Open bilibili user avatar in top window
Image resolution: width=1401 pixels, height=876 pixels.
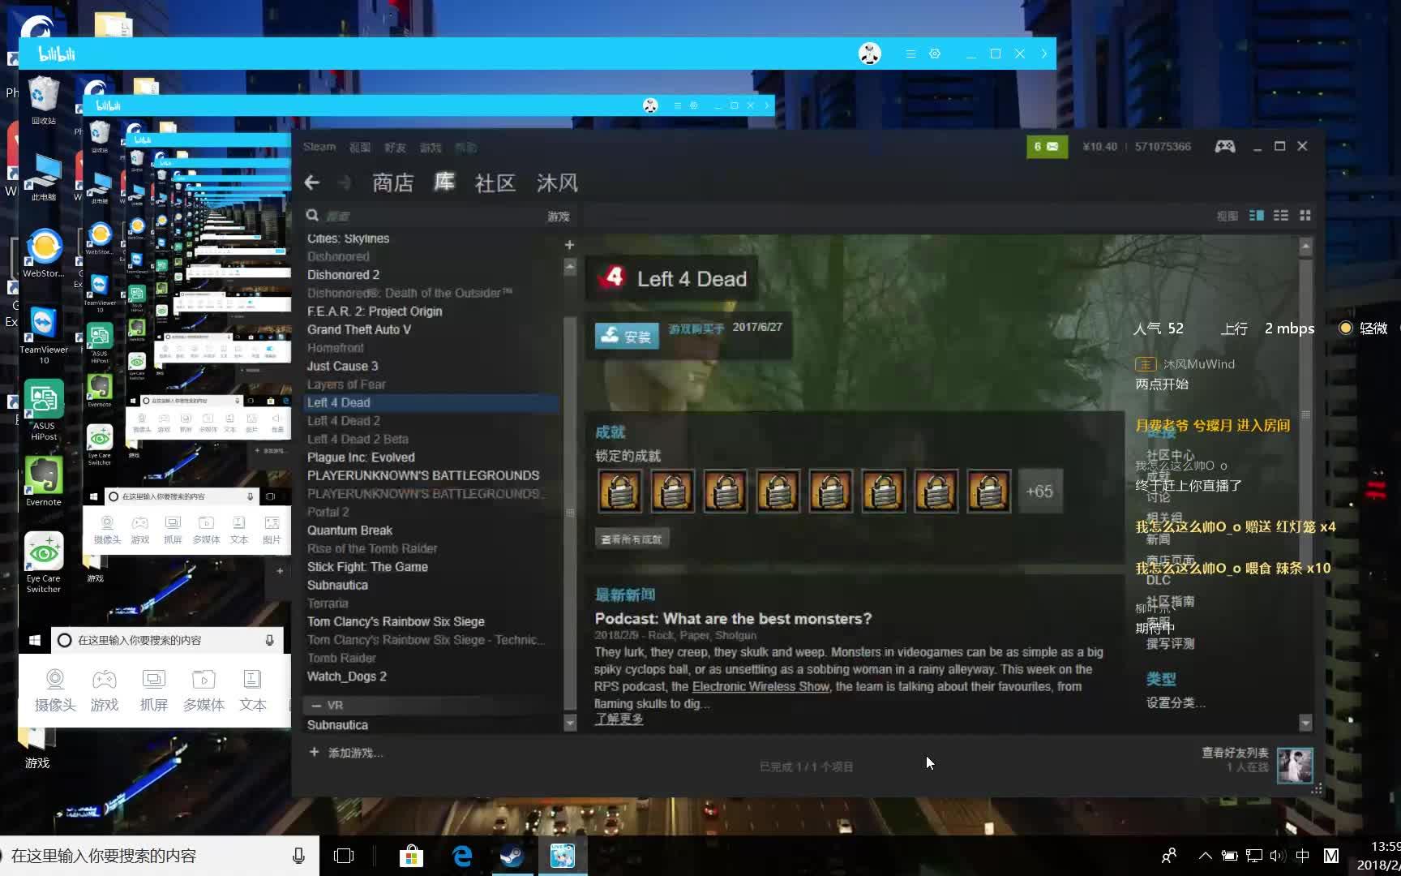tap(870, 54)
